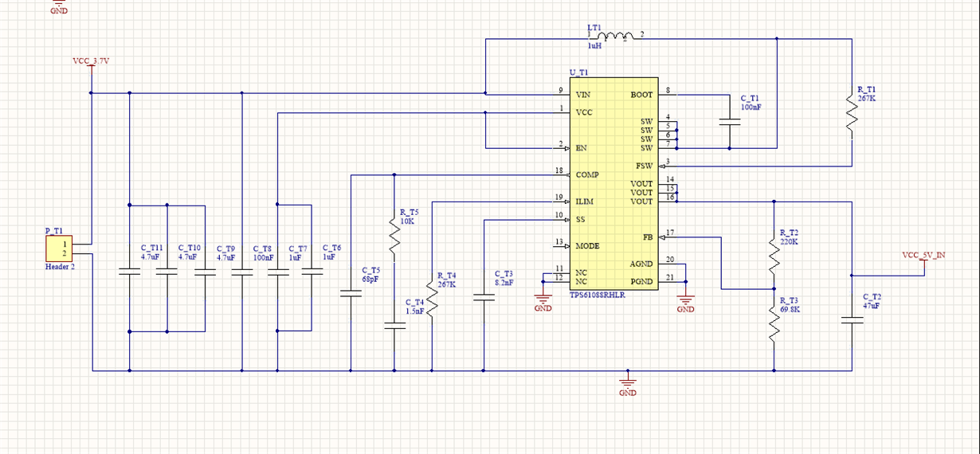This screenshot has height=454, width=980.
Task: Select the C_T2 capacitor symbol
Action: pos(852,319)
